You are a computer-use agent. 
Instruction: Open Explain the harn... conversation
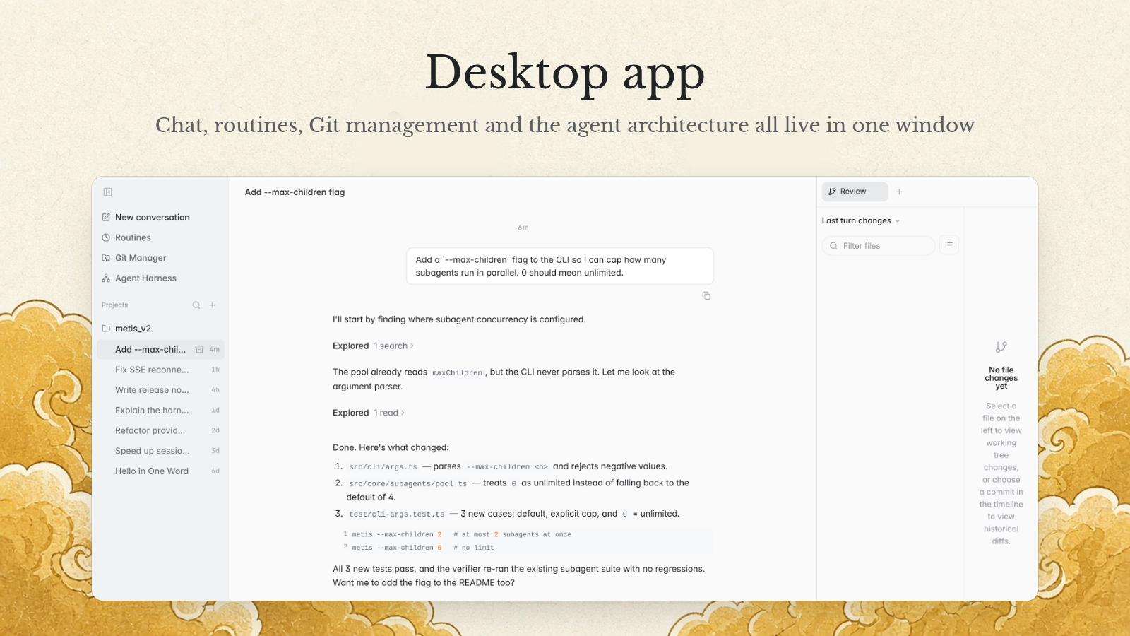(160, 411)
